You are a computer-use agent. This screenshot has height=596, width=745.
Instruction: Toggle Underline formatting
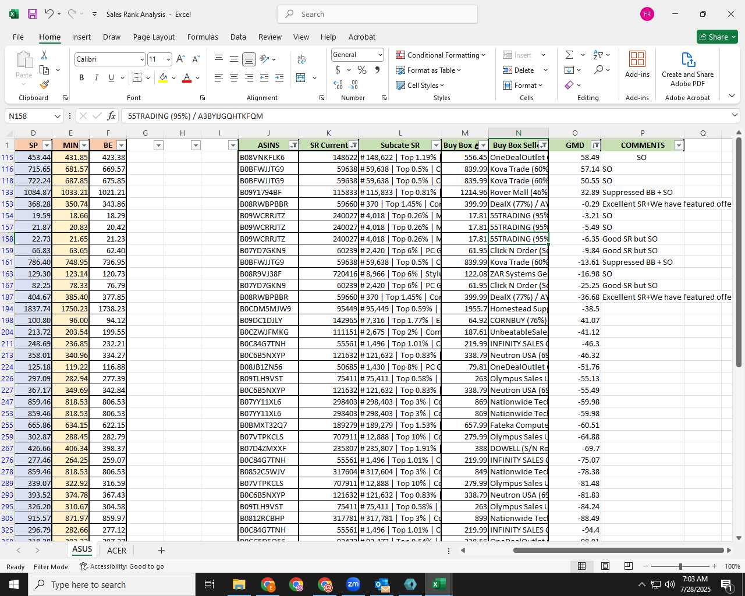tap(111, 78)
